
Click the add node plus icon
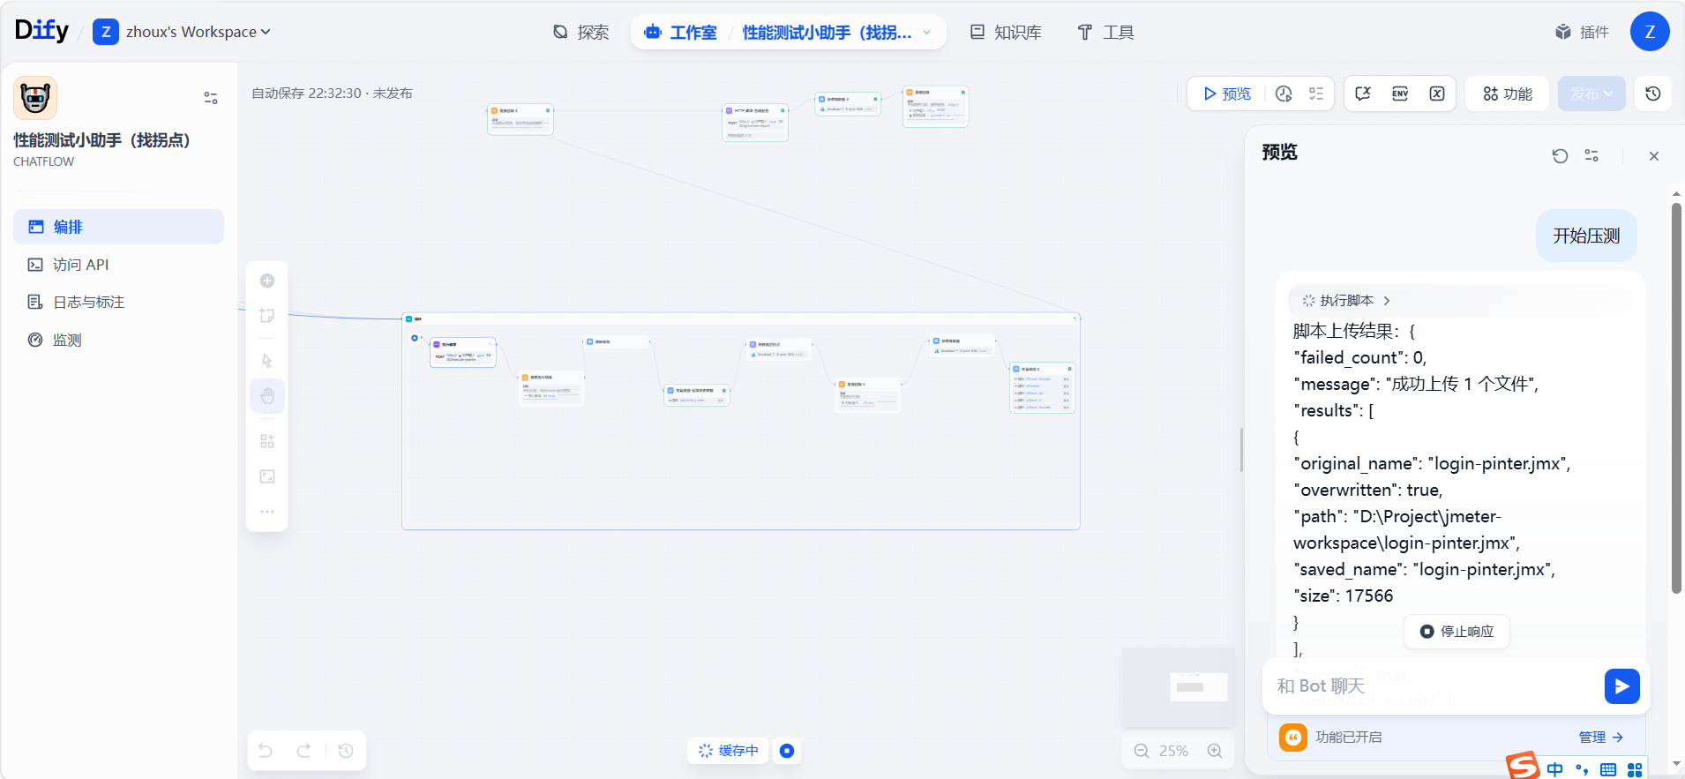pos(267,281)
